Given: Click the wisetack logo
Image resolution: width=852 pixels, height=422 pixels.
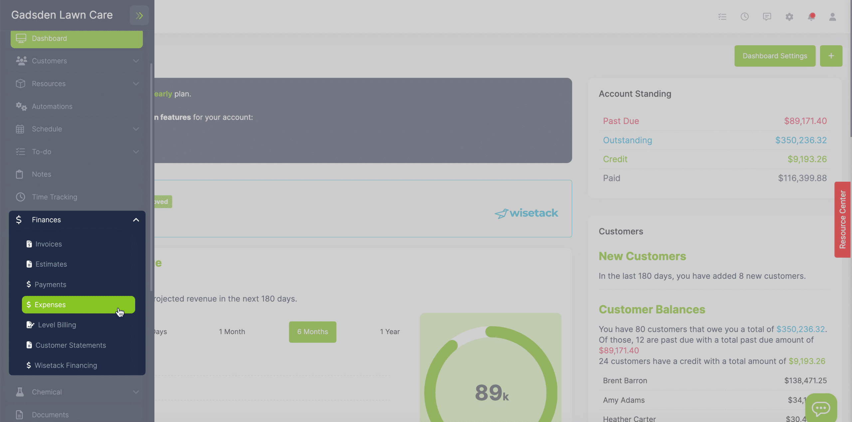Looking at the screenshot, I should pyautogui.click(x=526, y=213).
